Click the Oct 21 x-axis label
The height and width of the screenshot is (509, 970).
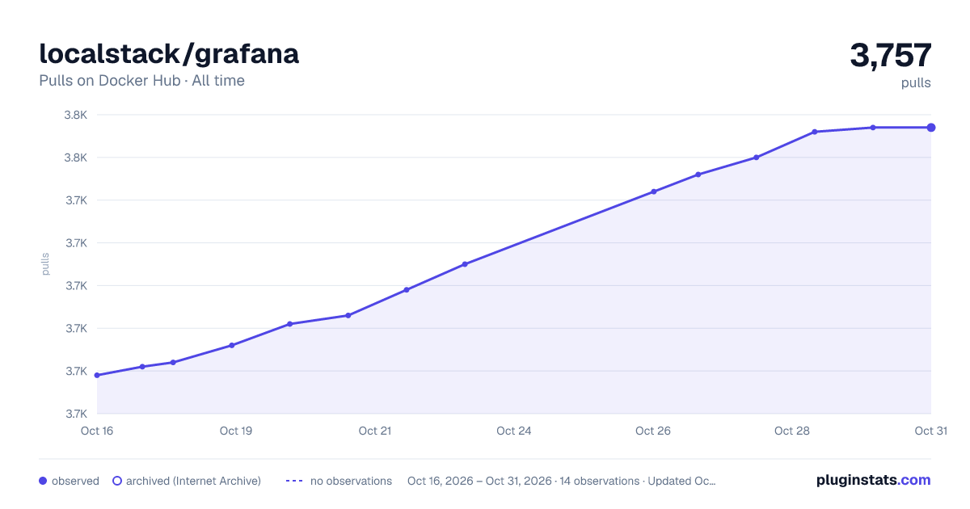click(375, 431)
